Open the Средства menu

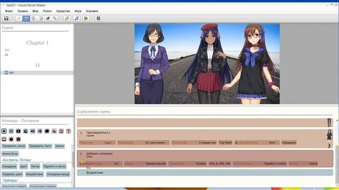click(63, 11)
